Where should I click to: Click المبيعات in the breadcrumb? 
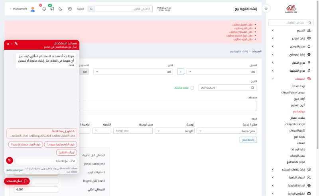coord(256,51)
